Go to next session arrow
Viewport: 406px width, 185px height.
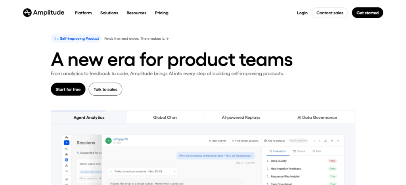(320, 141)
